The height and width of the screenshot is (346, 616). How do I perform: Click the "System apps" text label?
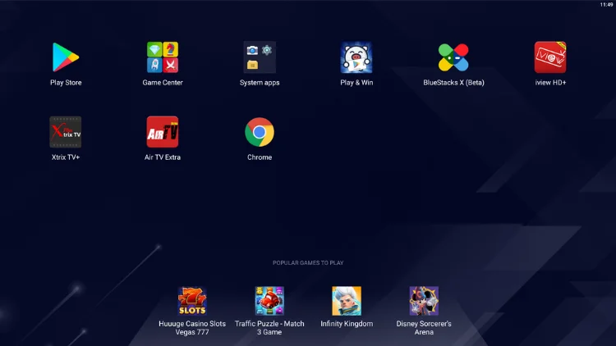click(x=260, y=83)
